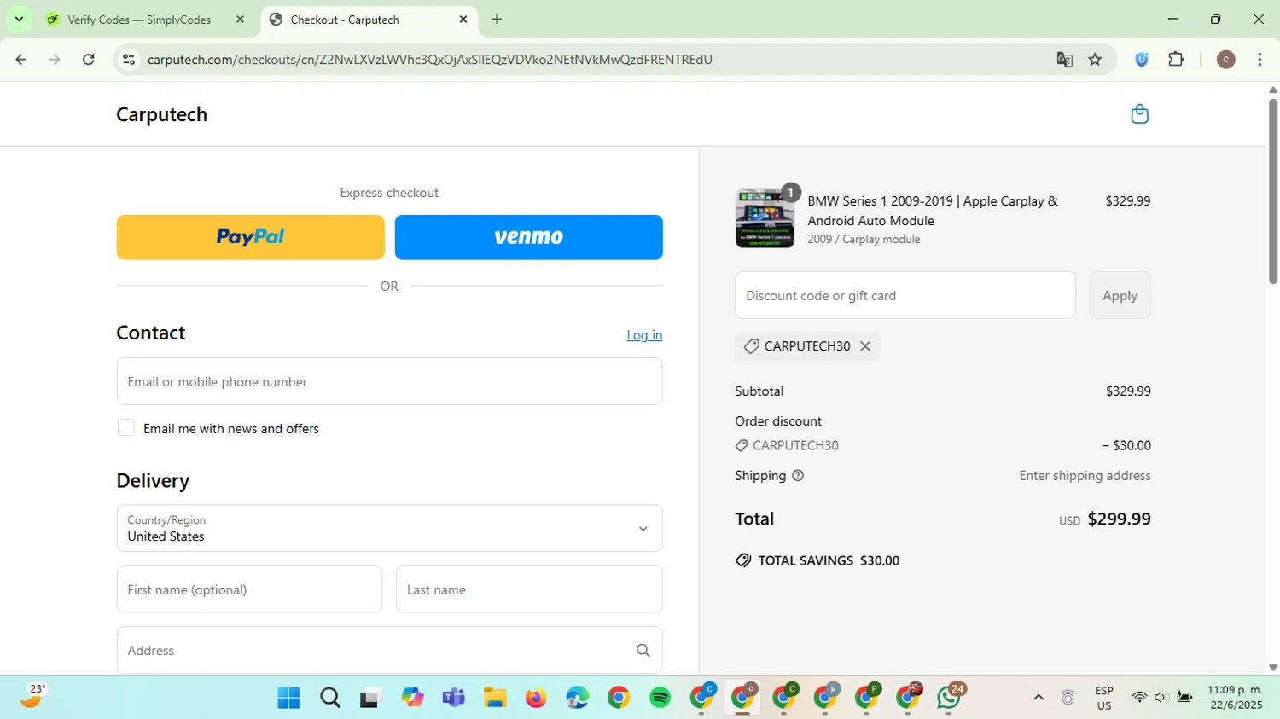Open WhatsApp from the taskbar
The width and height of the screenshot is (1280, 719).
pyautogui.click(x=949, y=698)
